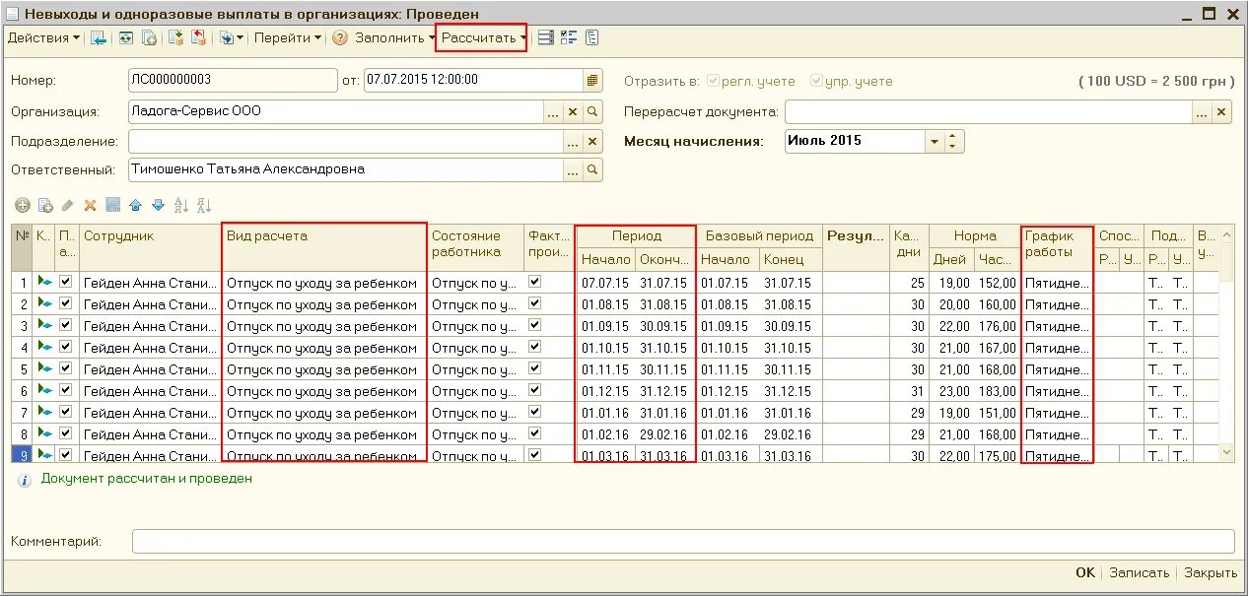This screenshot has height=596, width=1248.
Task: Click the График работы column header
Action: click(1058, 247)
